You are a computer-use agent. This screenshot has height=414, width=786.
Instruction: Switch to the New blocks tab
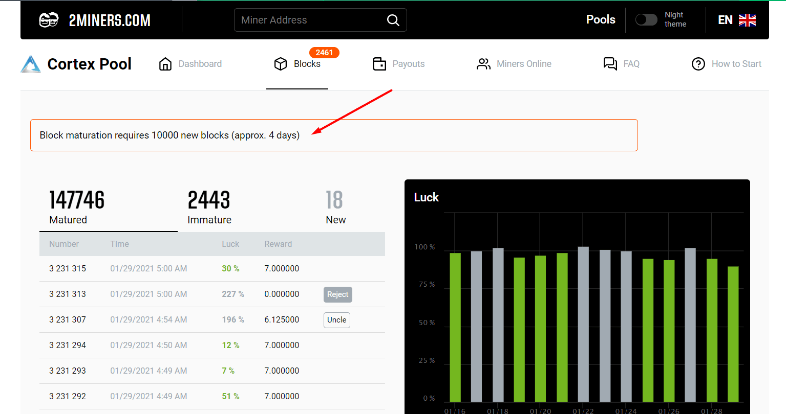point(335,207)
